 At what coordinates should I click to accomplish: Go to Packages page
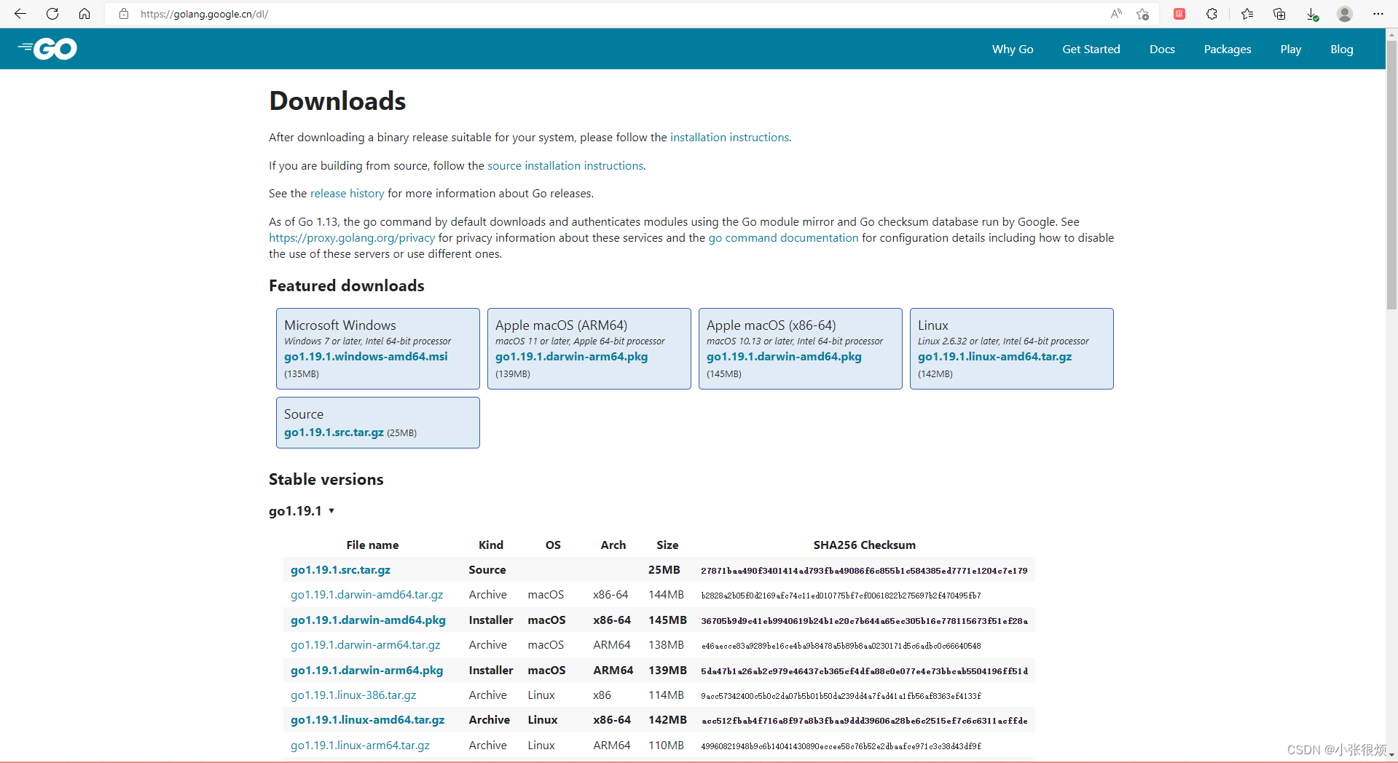tap(1228, 50)
